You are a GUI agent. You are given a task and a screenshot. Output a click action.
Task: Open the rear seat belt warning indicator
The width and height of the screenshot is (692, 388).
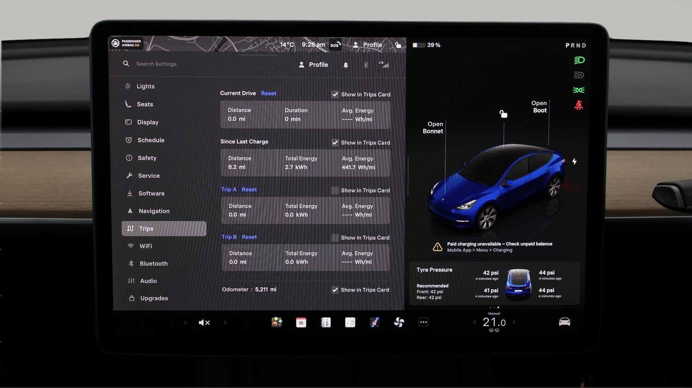click(x=579, y=105)
